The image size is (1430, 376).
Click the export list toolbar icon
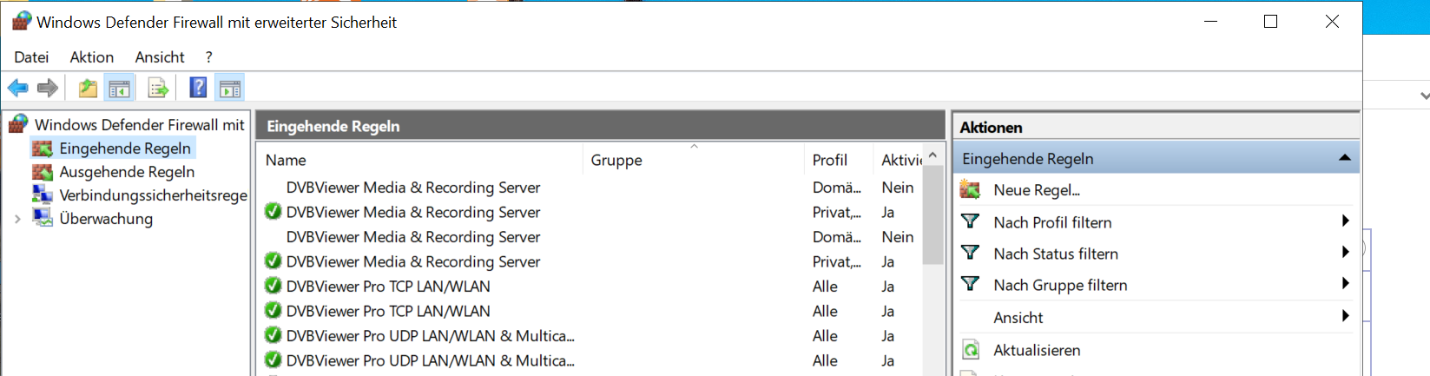(x=158, y=88)
